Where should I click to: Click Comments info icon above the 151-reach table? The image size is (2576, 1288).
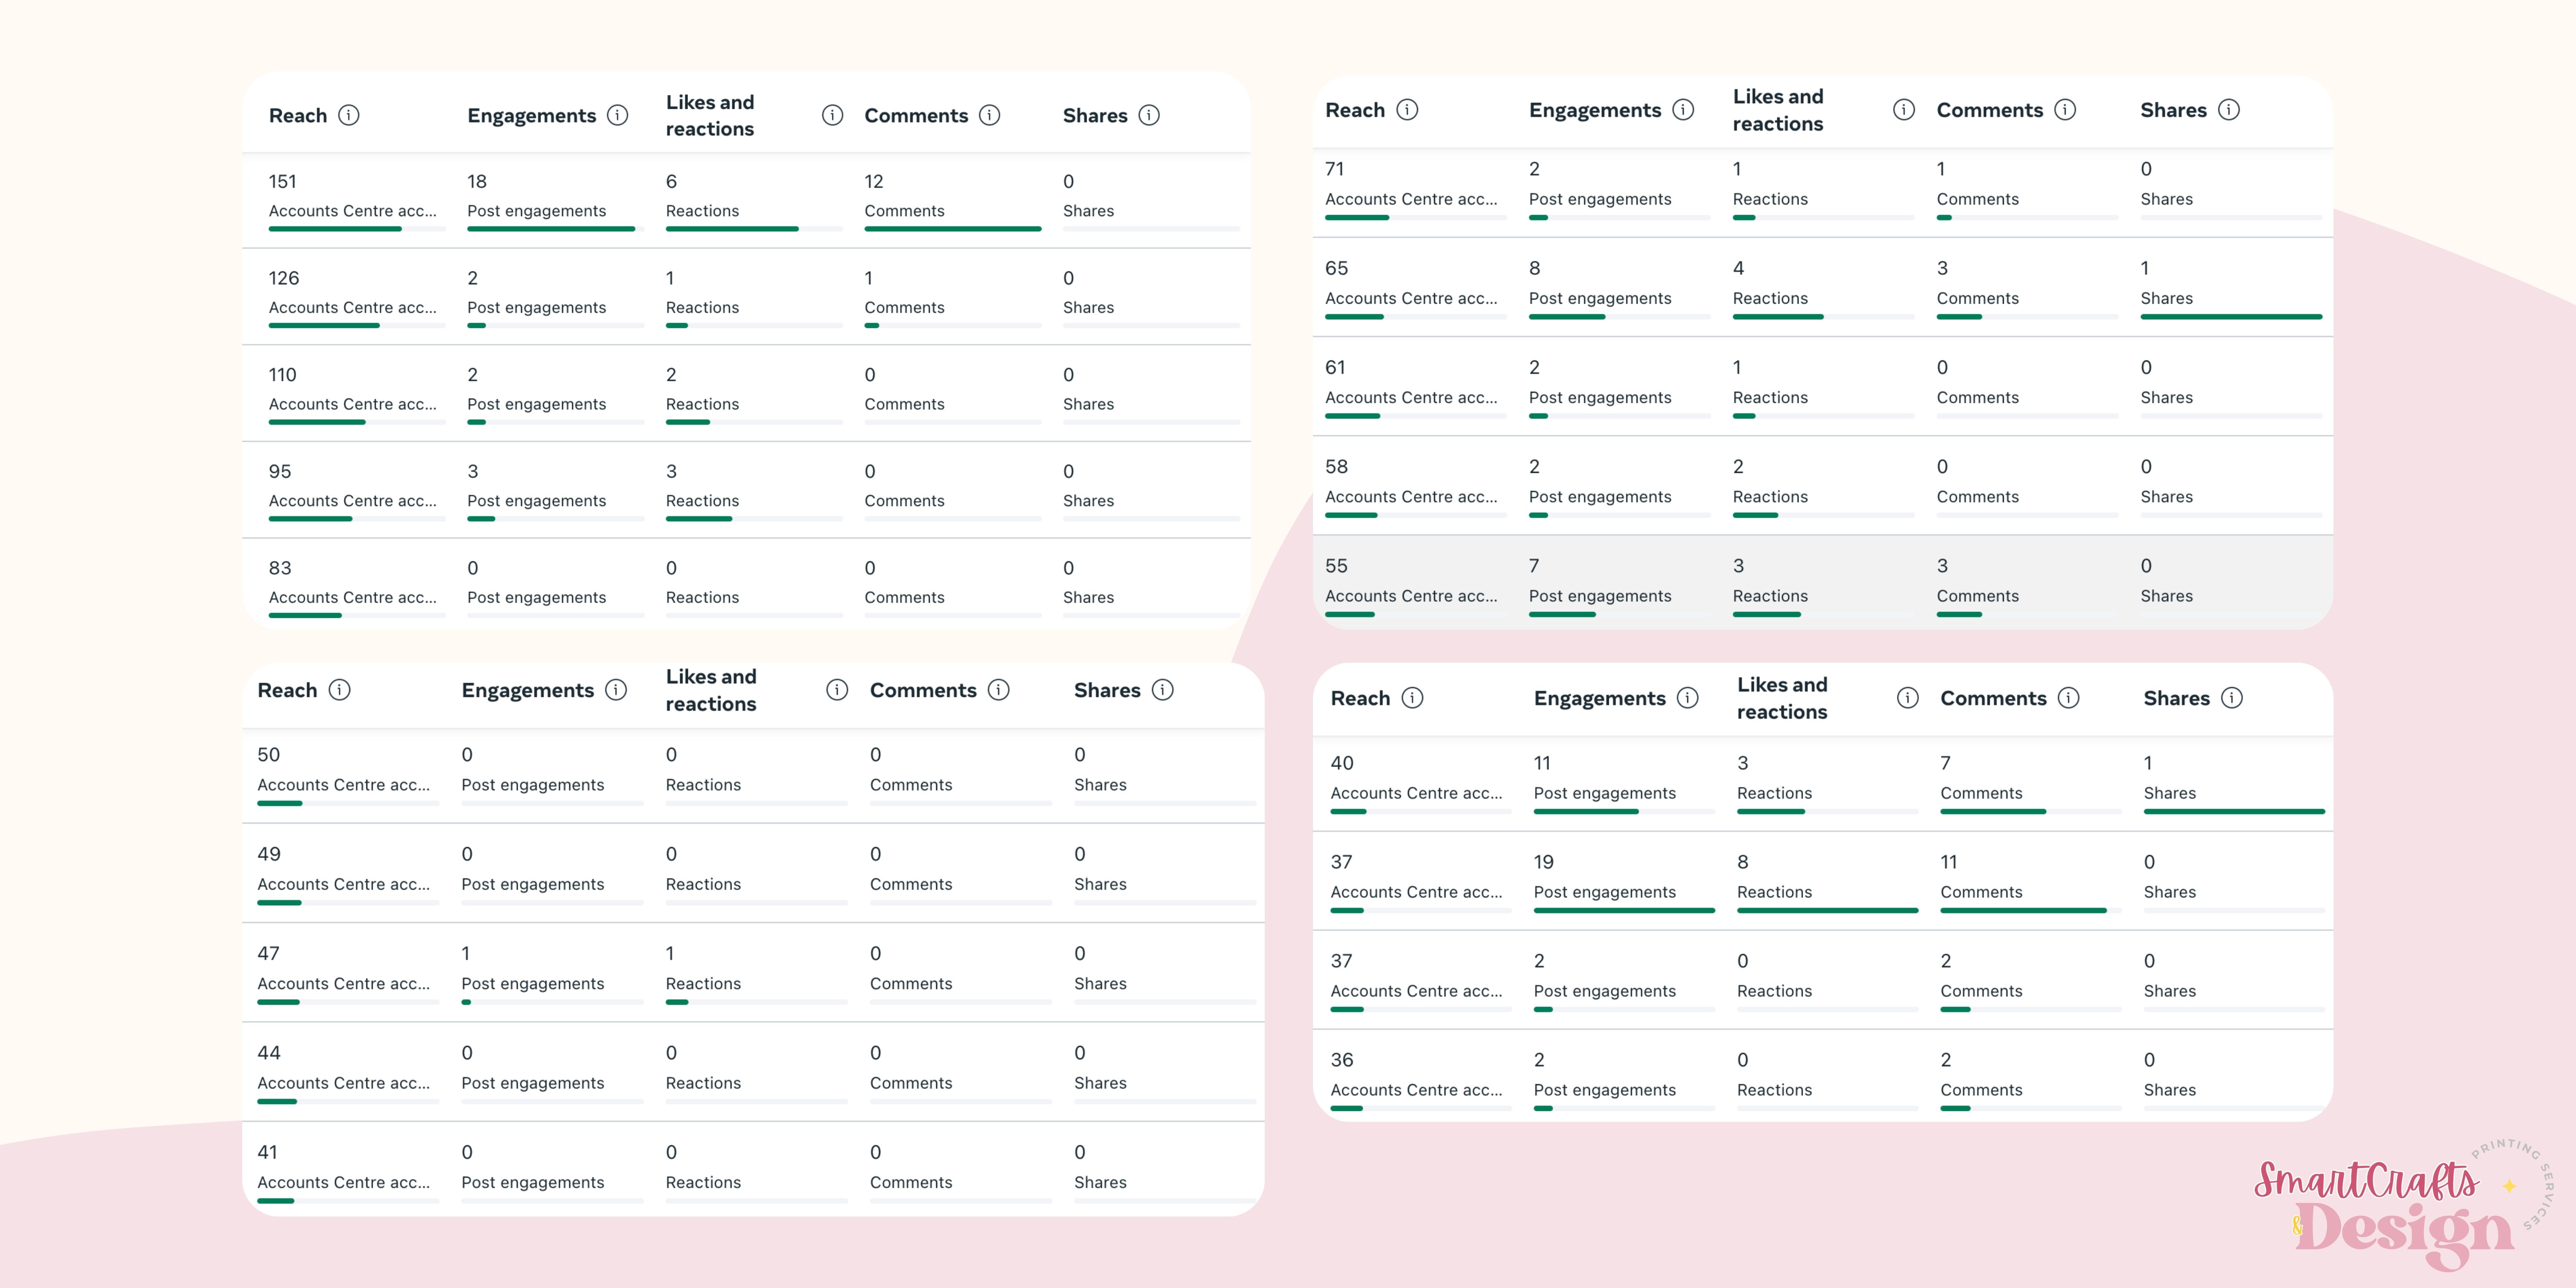coord(989,115)
